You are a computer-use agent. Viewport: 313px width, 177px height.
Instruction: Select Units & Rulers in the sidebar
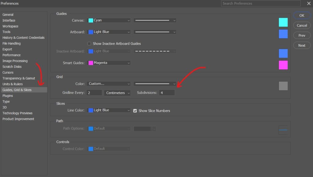click(13, 84)
